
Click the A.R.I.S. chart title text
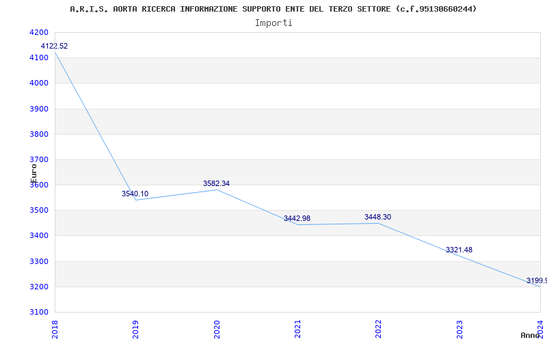coord(273,9)
